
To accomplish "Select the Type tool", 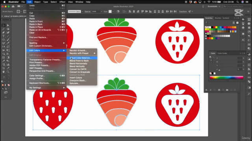I will [4, 36].
